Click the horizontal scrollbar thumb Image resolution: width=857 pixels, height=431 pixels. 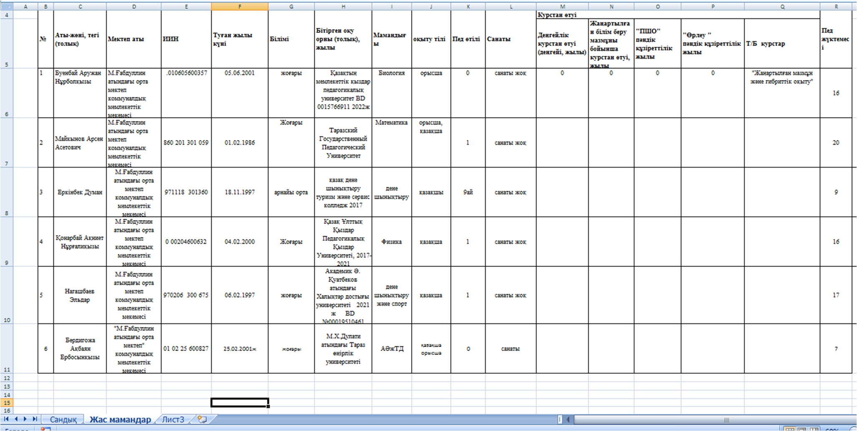[x=726, y=420]
